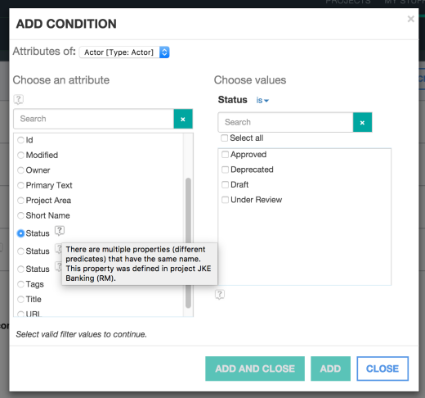Select the Tags attribute option

tap(20, 284)
